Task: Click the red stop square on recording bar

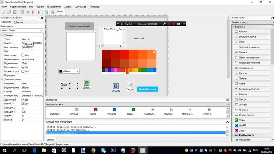Action: [173, 24]
